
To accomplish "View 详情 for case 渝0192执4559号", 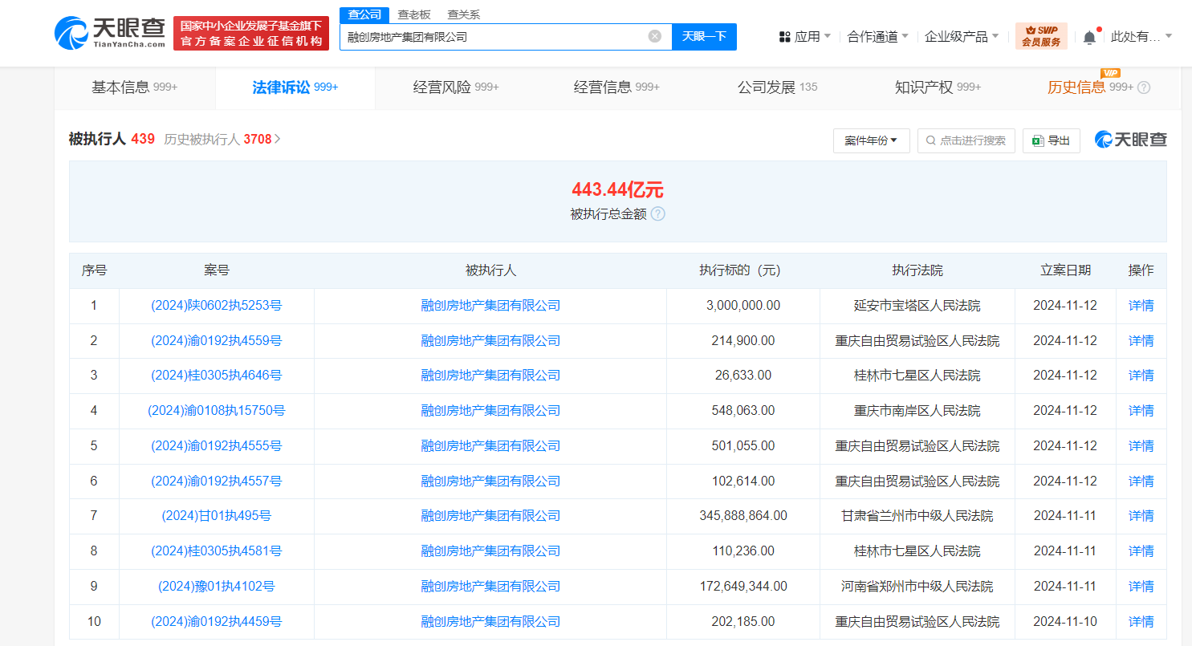I will tap(1141, 341).
